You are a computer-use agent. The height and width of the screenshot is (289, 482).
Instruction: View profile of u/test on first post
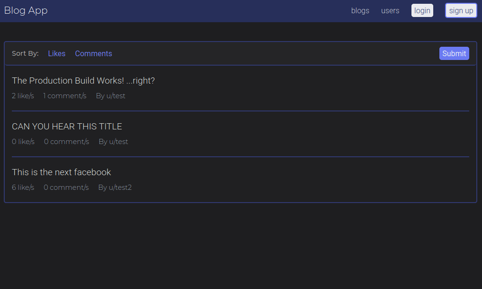pyautogui.click(x=116, y=96)
